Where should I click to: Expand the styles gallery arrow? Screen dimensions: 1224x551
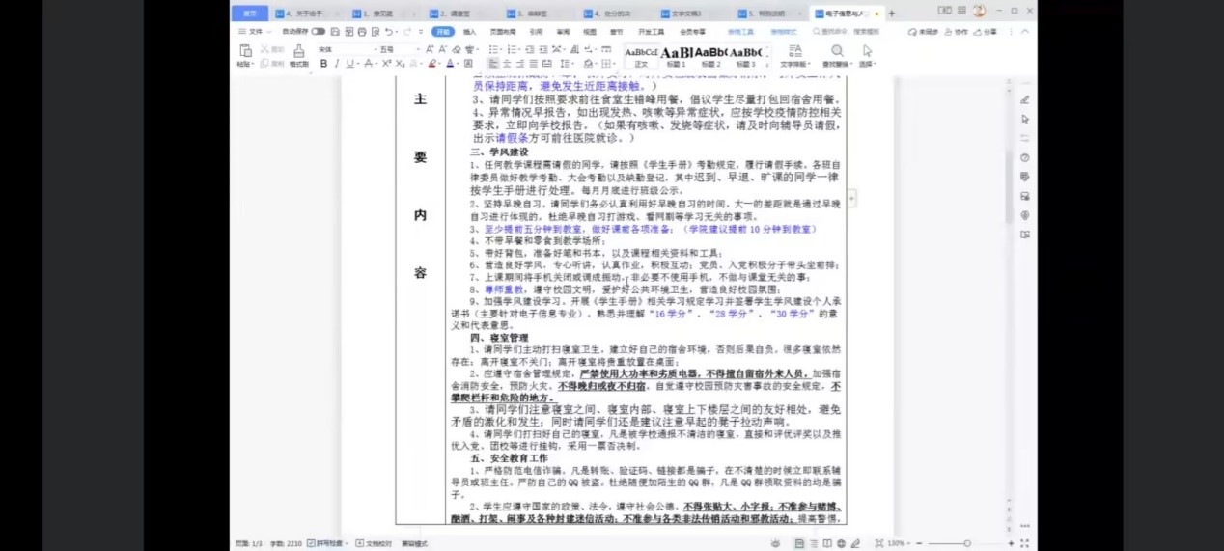tap(767, 64)
